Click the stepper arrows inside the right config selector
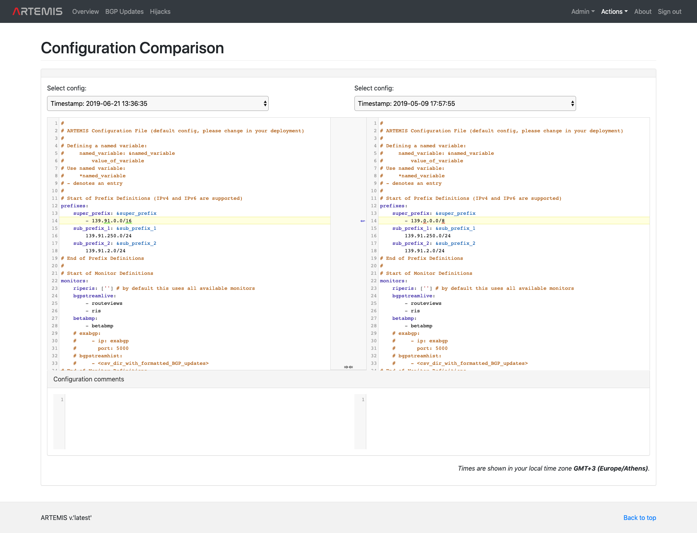 [x=572, y=103]
